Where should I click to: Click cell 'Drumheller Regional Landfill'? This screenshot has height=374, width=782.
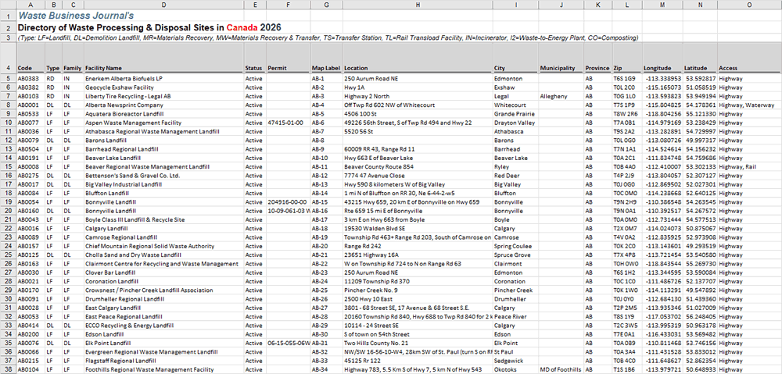pyautogui.click(x=163, y=299)
